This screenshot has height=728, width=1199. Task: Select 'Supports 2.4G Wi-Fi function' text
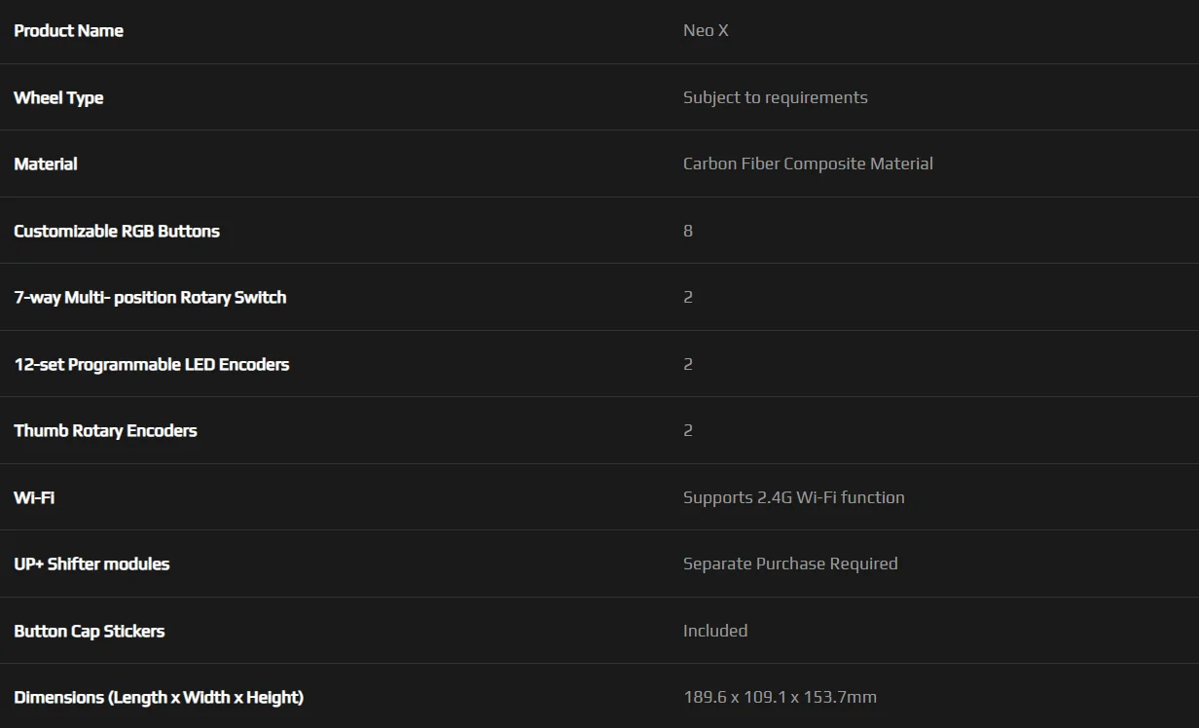[x=794, y=497]
